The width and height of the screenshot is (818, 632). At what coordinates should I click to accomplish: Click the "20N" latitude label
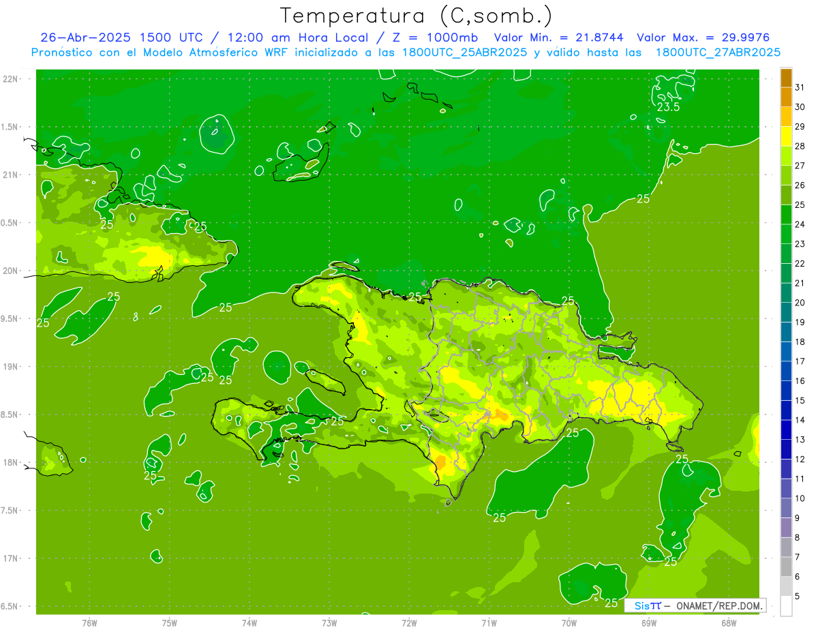pos(10,271)
